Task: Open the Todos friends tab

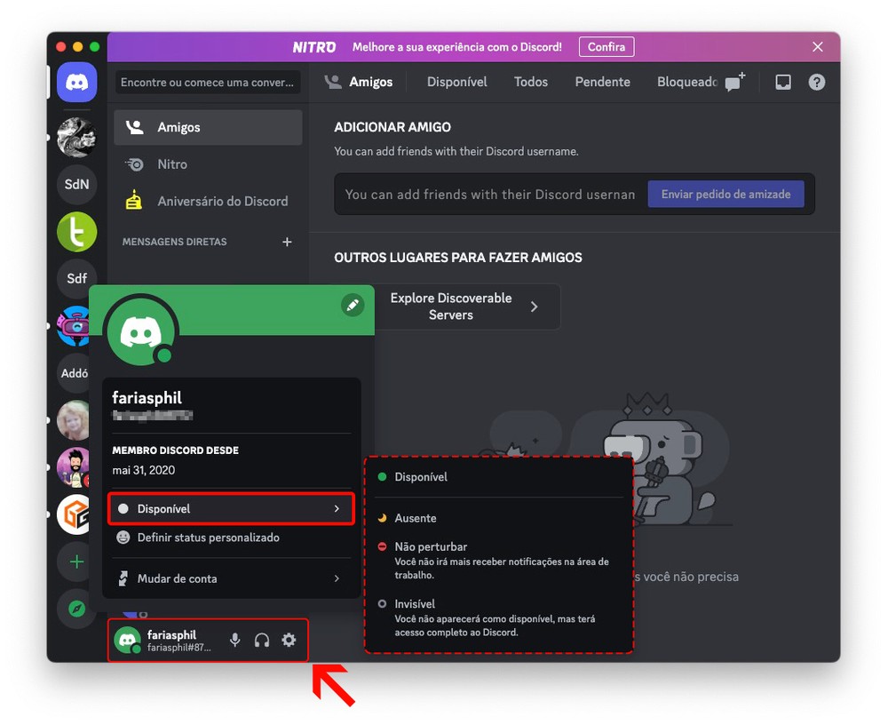Action: (531, 82)
